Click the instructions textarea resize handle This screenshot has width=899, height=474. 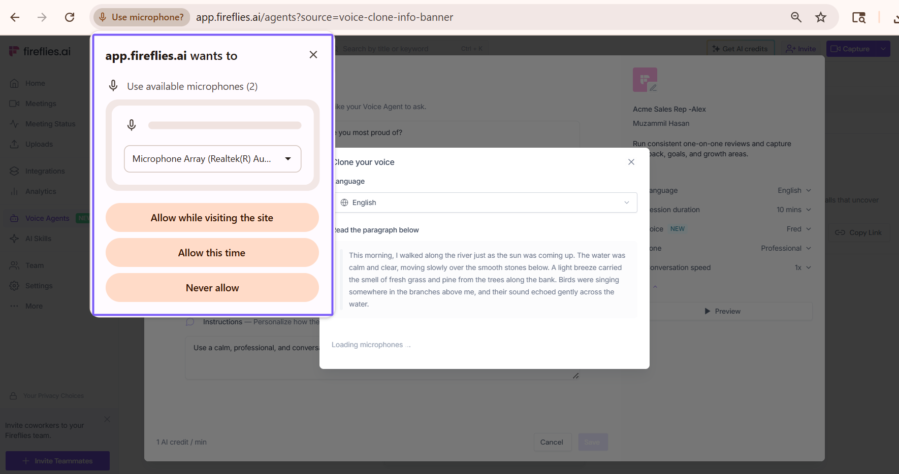pyautogui.click(x=575, y=376)
